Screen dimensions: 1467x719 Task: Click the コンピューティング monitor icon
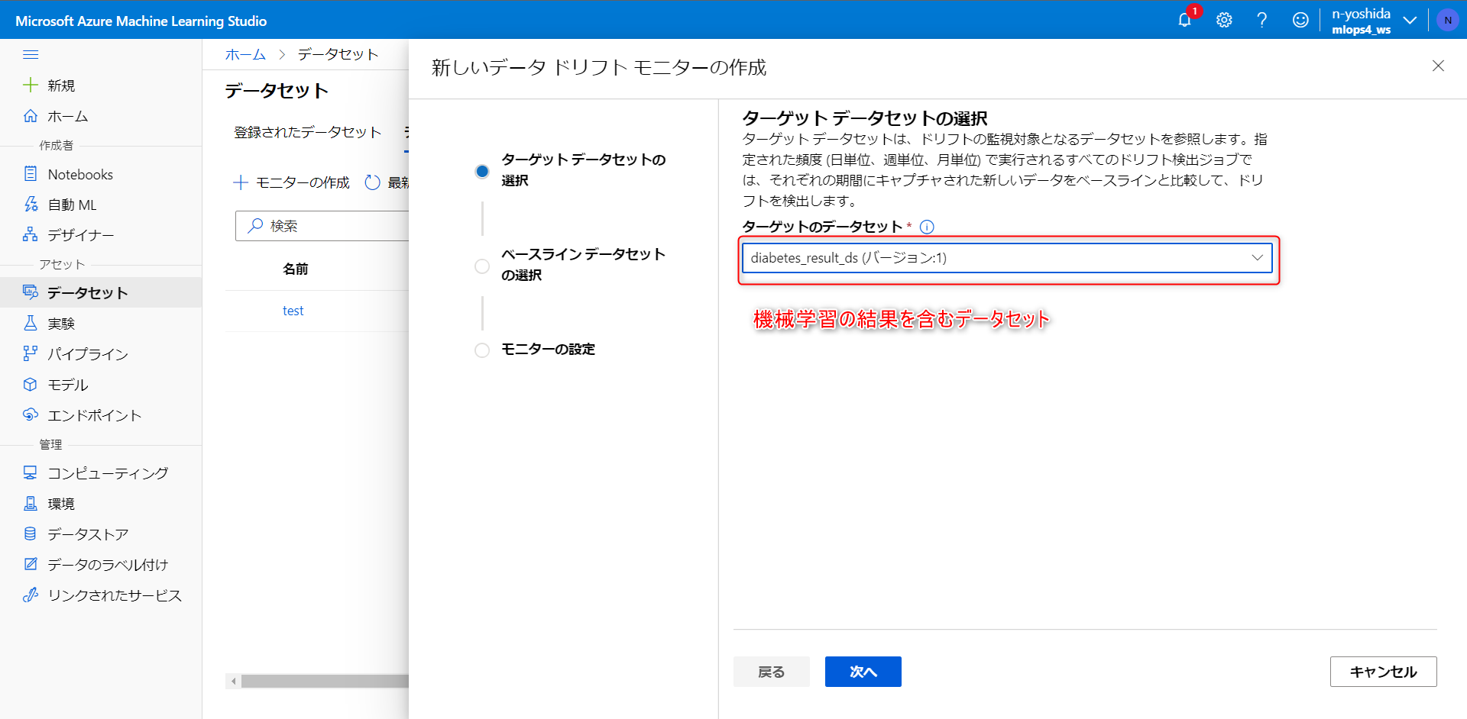pos(31,472)
